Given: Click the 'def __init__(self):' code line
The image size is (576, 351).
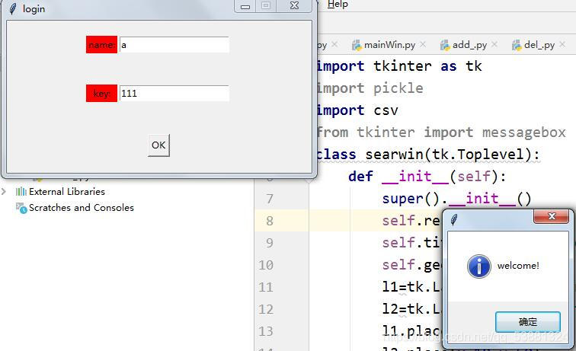Looking at the screenshot, I should coord(427,176).
